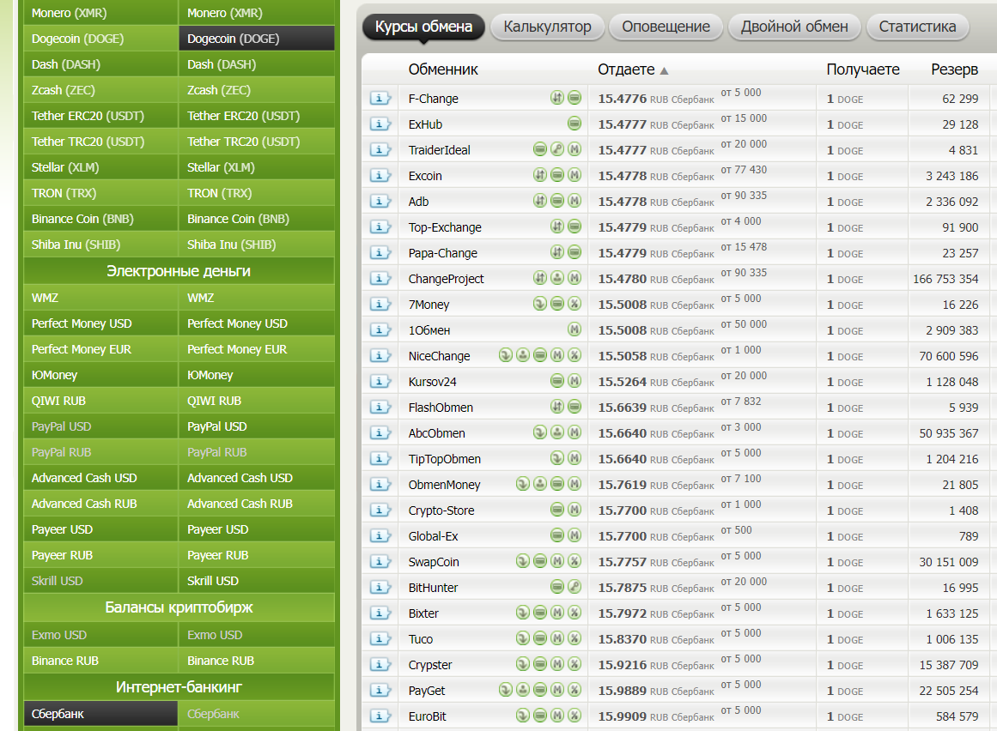Click the M badge in 1Обмен row
The image size is (997, 731).
[574, 329]
